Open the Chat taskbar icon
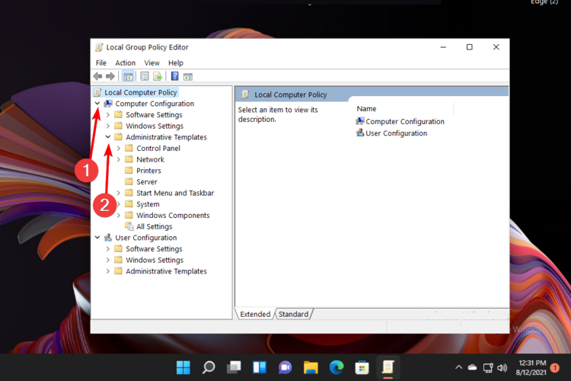 [285, 367]
